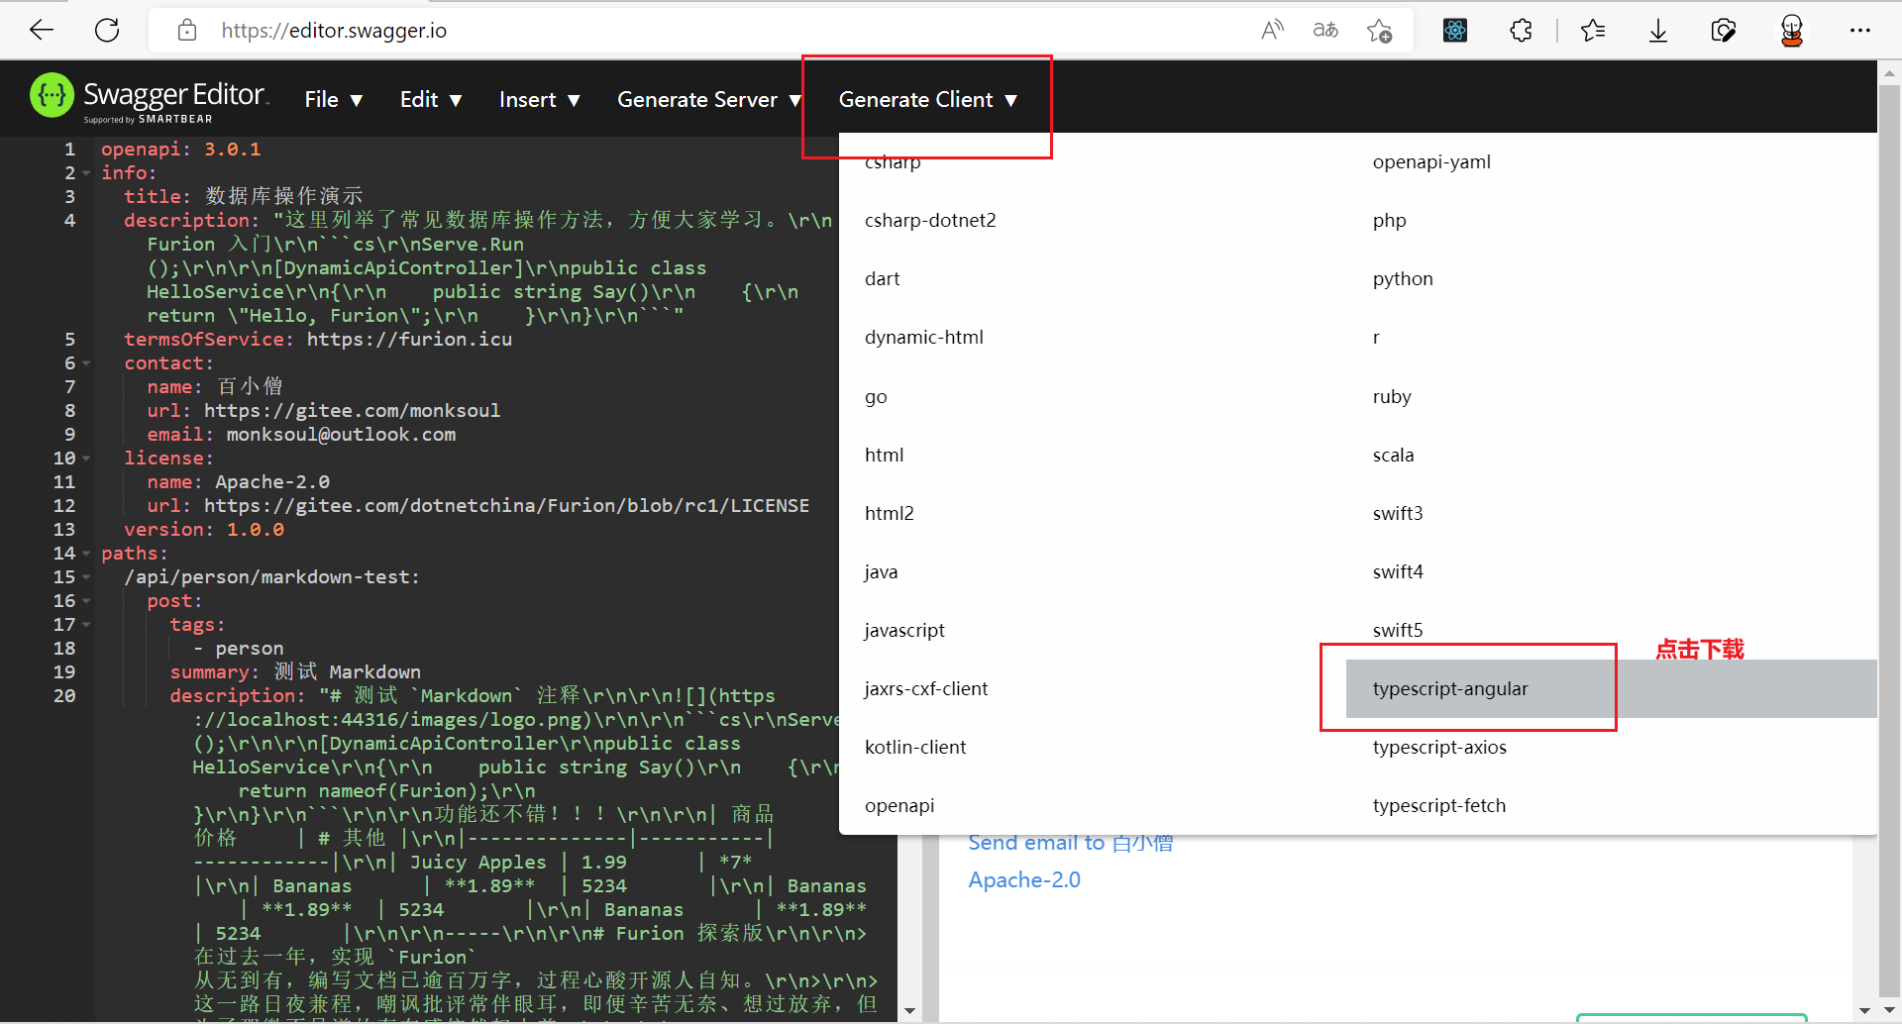Click the Swagger Editor logo
1902x1024 pixels.
149,97
